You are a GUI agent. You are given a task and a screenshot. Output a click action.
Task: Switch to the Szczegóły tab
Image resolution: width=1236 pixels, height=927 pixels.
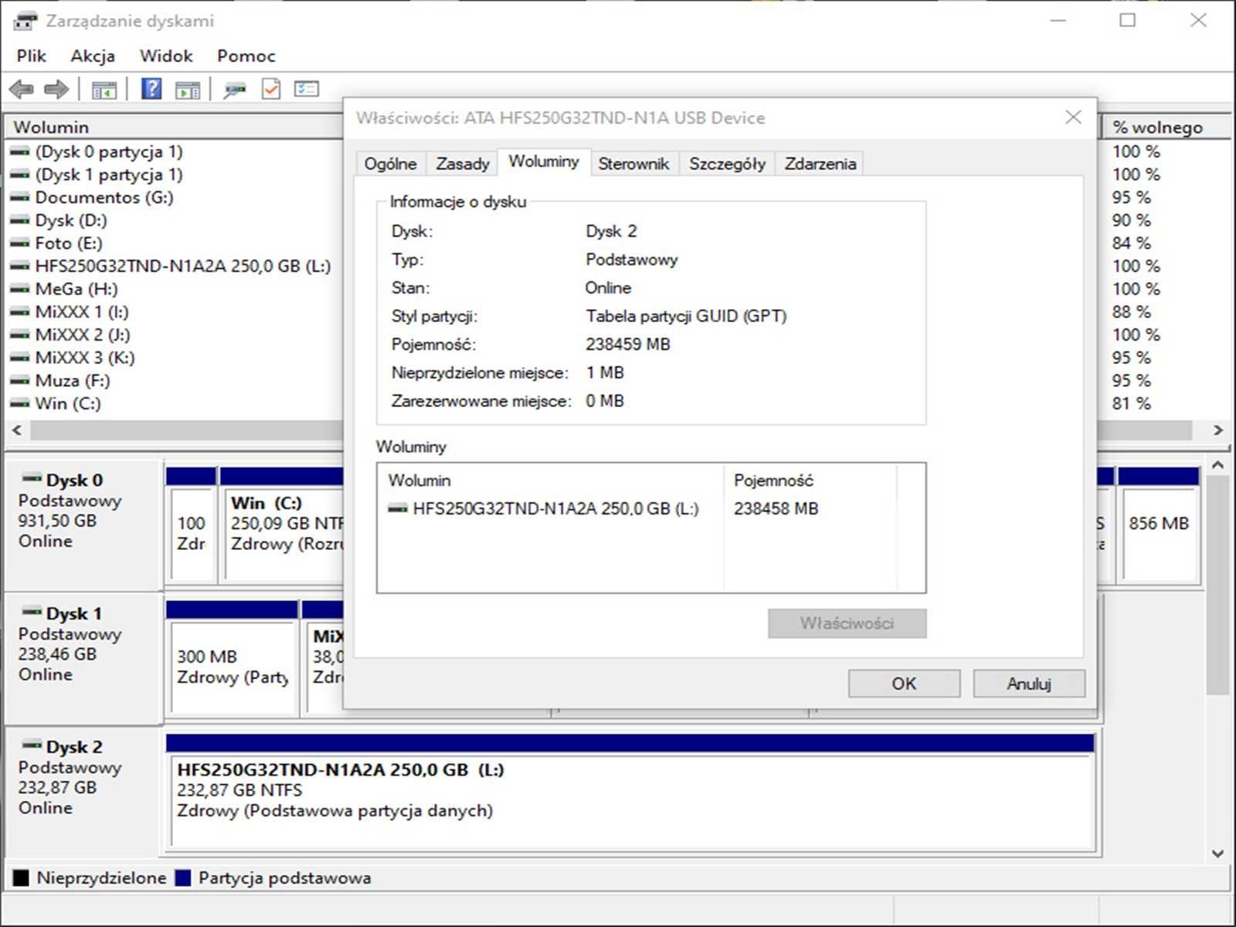[x=727, y=164]
